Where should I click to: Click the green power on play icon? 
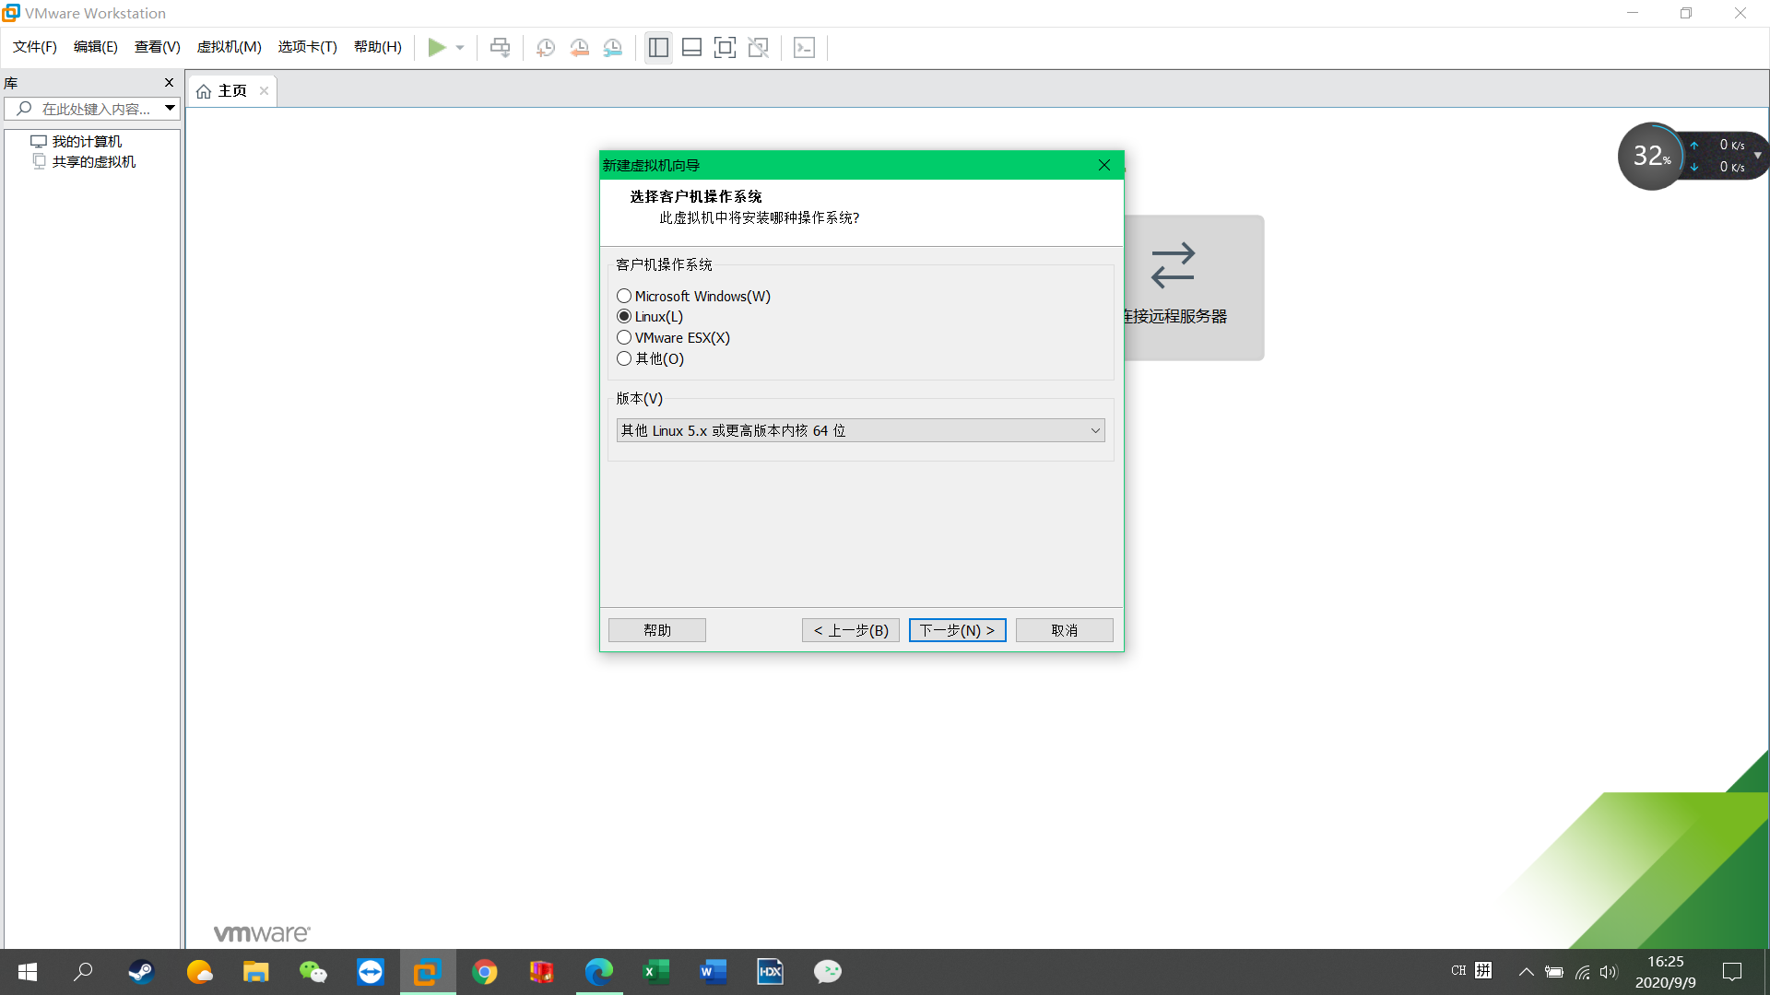[x=436, y=47]
